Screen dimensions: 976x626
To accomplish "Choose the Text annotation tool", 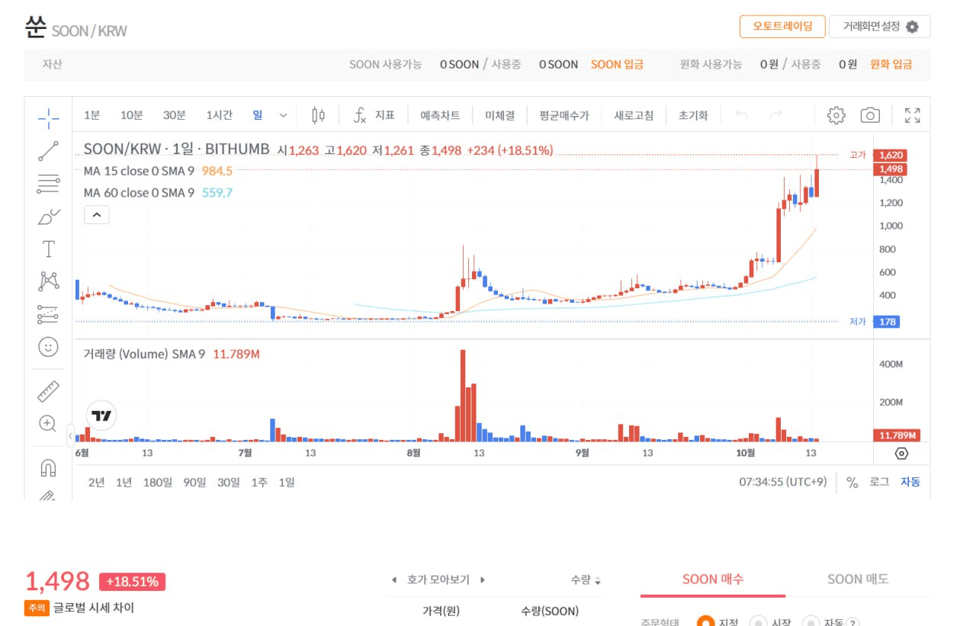I will [48, 249].
